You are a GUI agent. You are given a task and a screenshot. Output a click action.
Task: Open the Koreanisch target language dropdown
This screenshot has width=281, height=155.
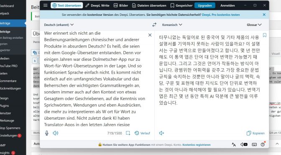pos(172,25)
